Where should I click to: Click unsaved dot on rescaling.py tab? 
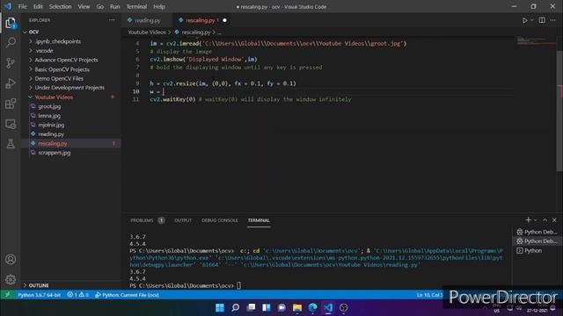point(224,20)
